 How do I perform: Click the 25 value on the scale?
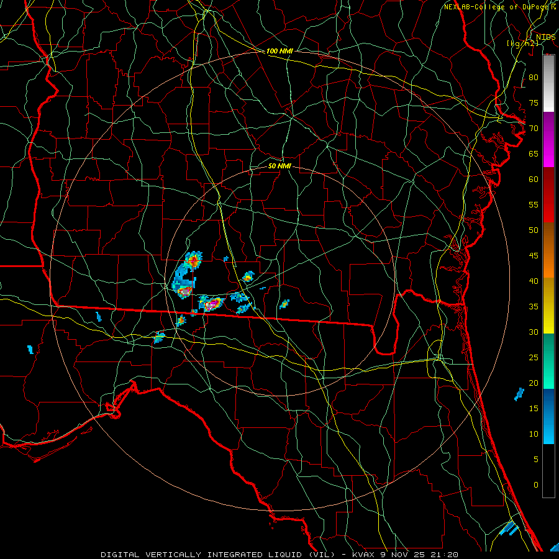pos(534,358)
